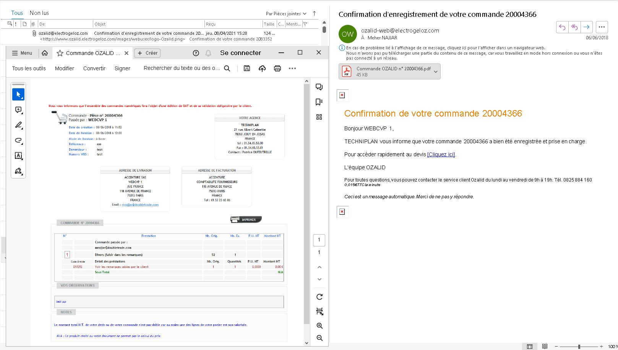Star the Commande OZALID document tab
The height and width of the screenshot is (350, 618).
pos(59,53)
